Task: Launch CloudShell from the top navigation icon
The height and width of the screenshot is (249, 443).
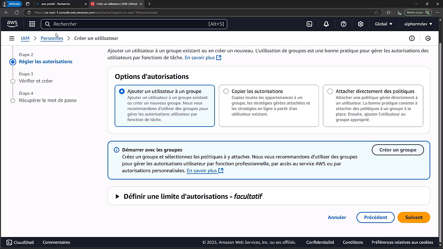Action: [x=309, y=24]
